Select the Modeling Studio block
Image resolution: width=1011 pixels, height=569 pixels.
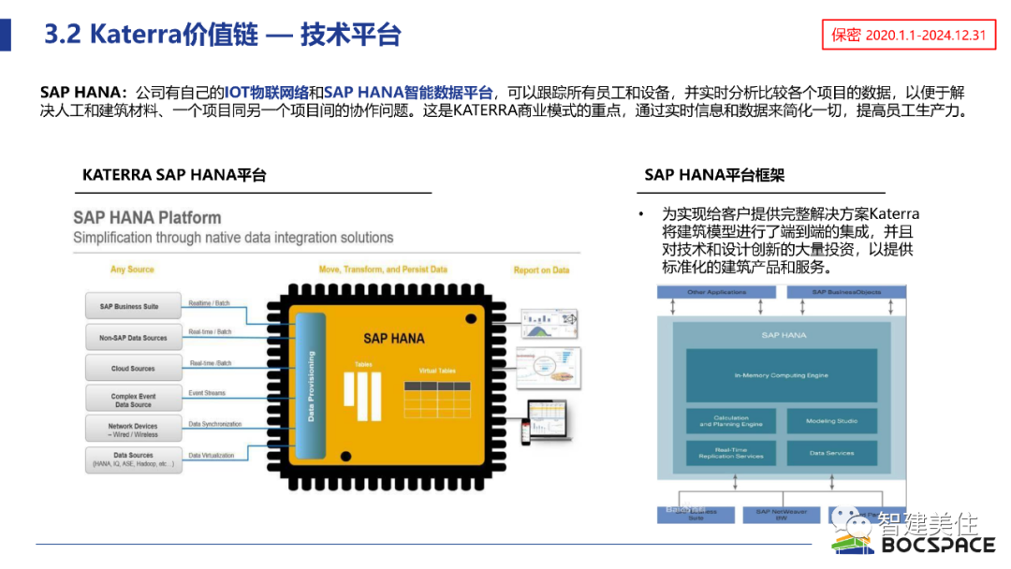pos(832,421)
